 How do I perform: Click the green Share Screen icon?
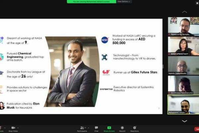click(x=109, y=128)
